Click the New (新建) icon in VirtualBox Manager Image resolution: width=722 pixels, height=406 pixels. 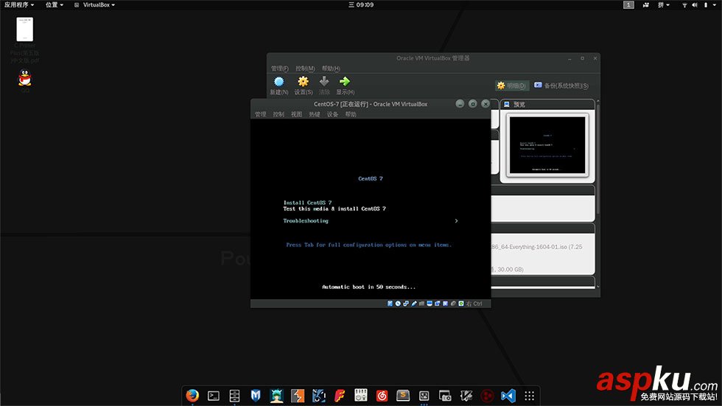(x=279, y=82)
